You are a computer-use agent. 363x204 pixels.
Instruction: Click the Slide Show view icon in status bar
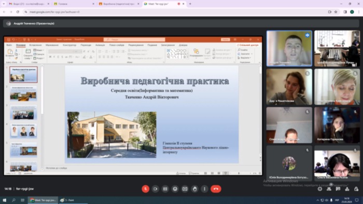point(226,173)
